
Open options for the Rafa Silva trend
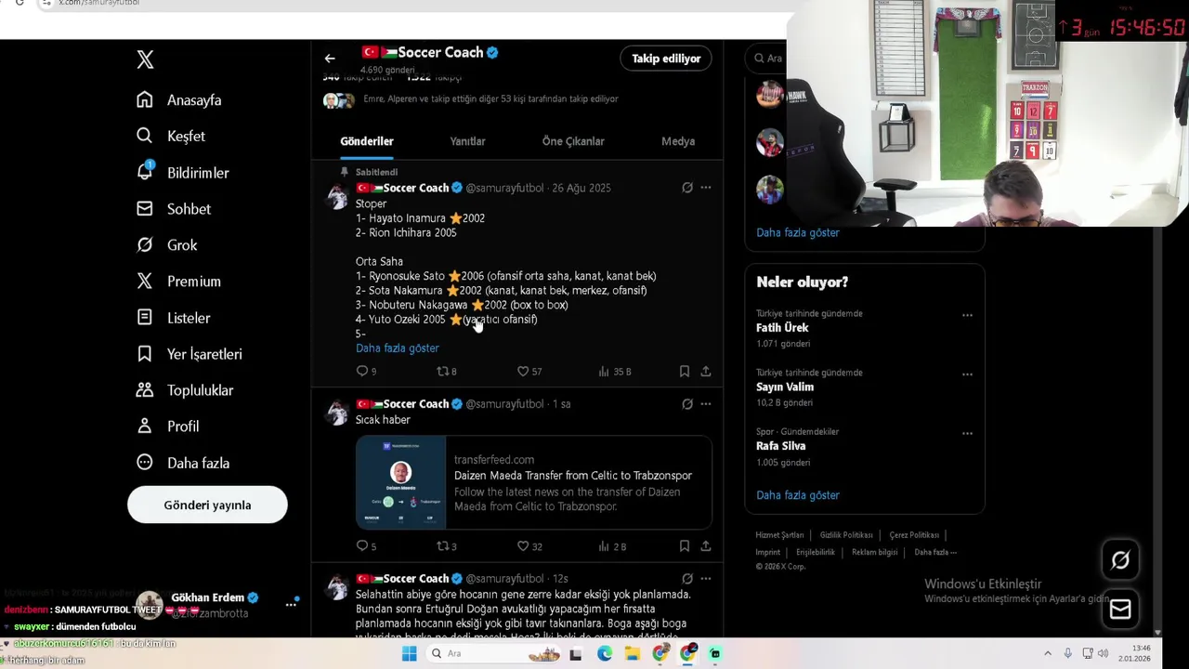coord(967,433)
